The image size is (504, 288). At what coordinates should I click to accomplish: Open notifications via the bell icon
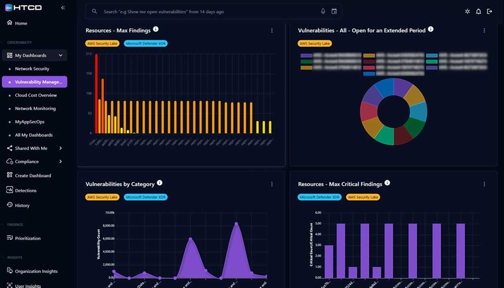pyautogui.click(x=478, y=12)
